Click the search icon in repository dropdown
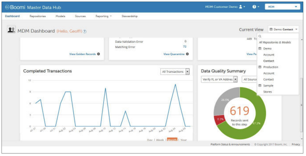Image resolution: width=306 pixels, height=156 pixels. tap(260, 36)
